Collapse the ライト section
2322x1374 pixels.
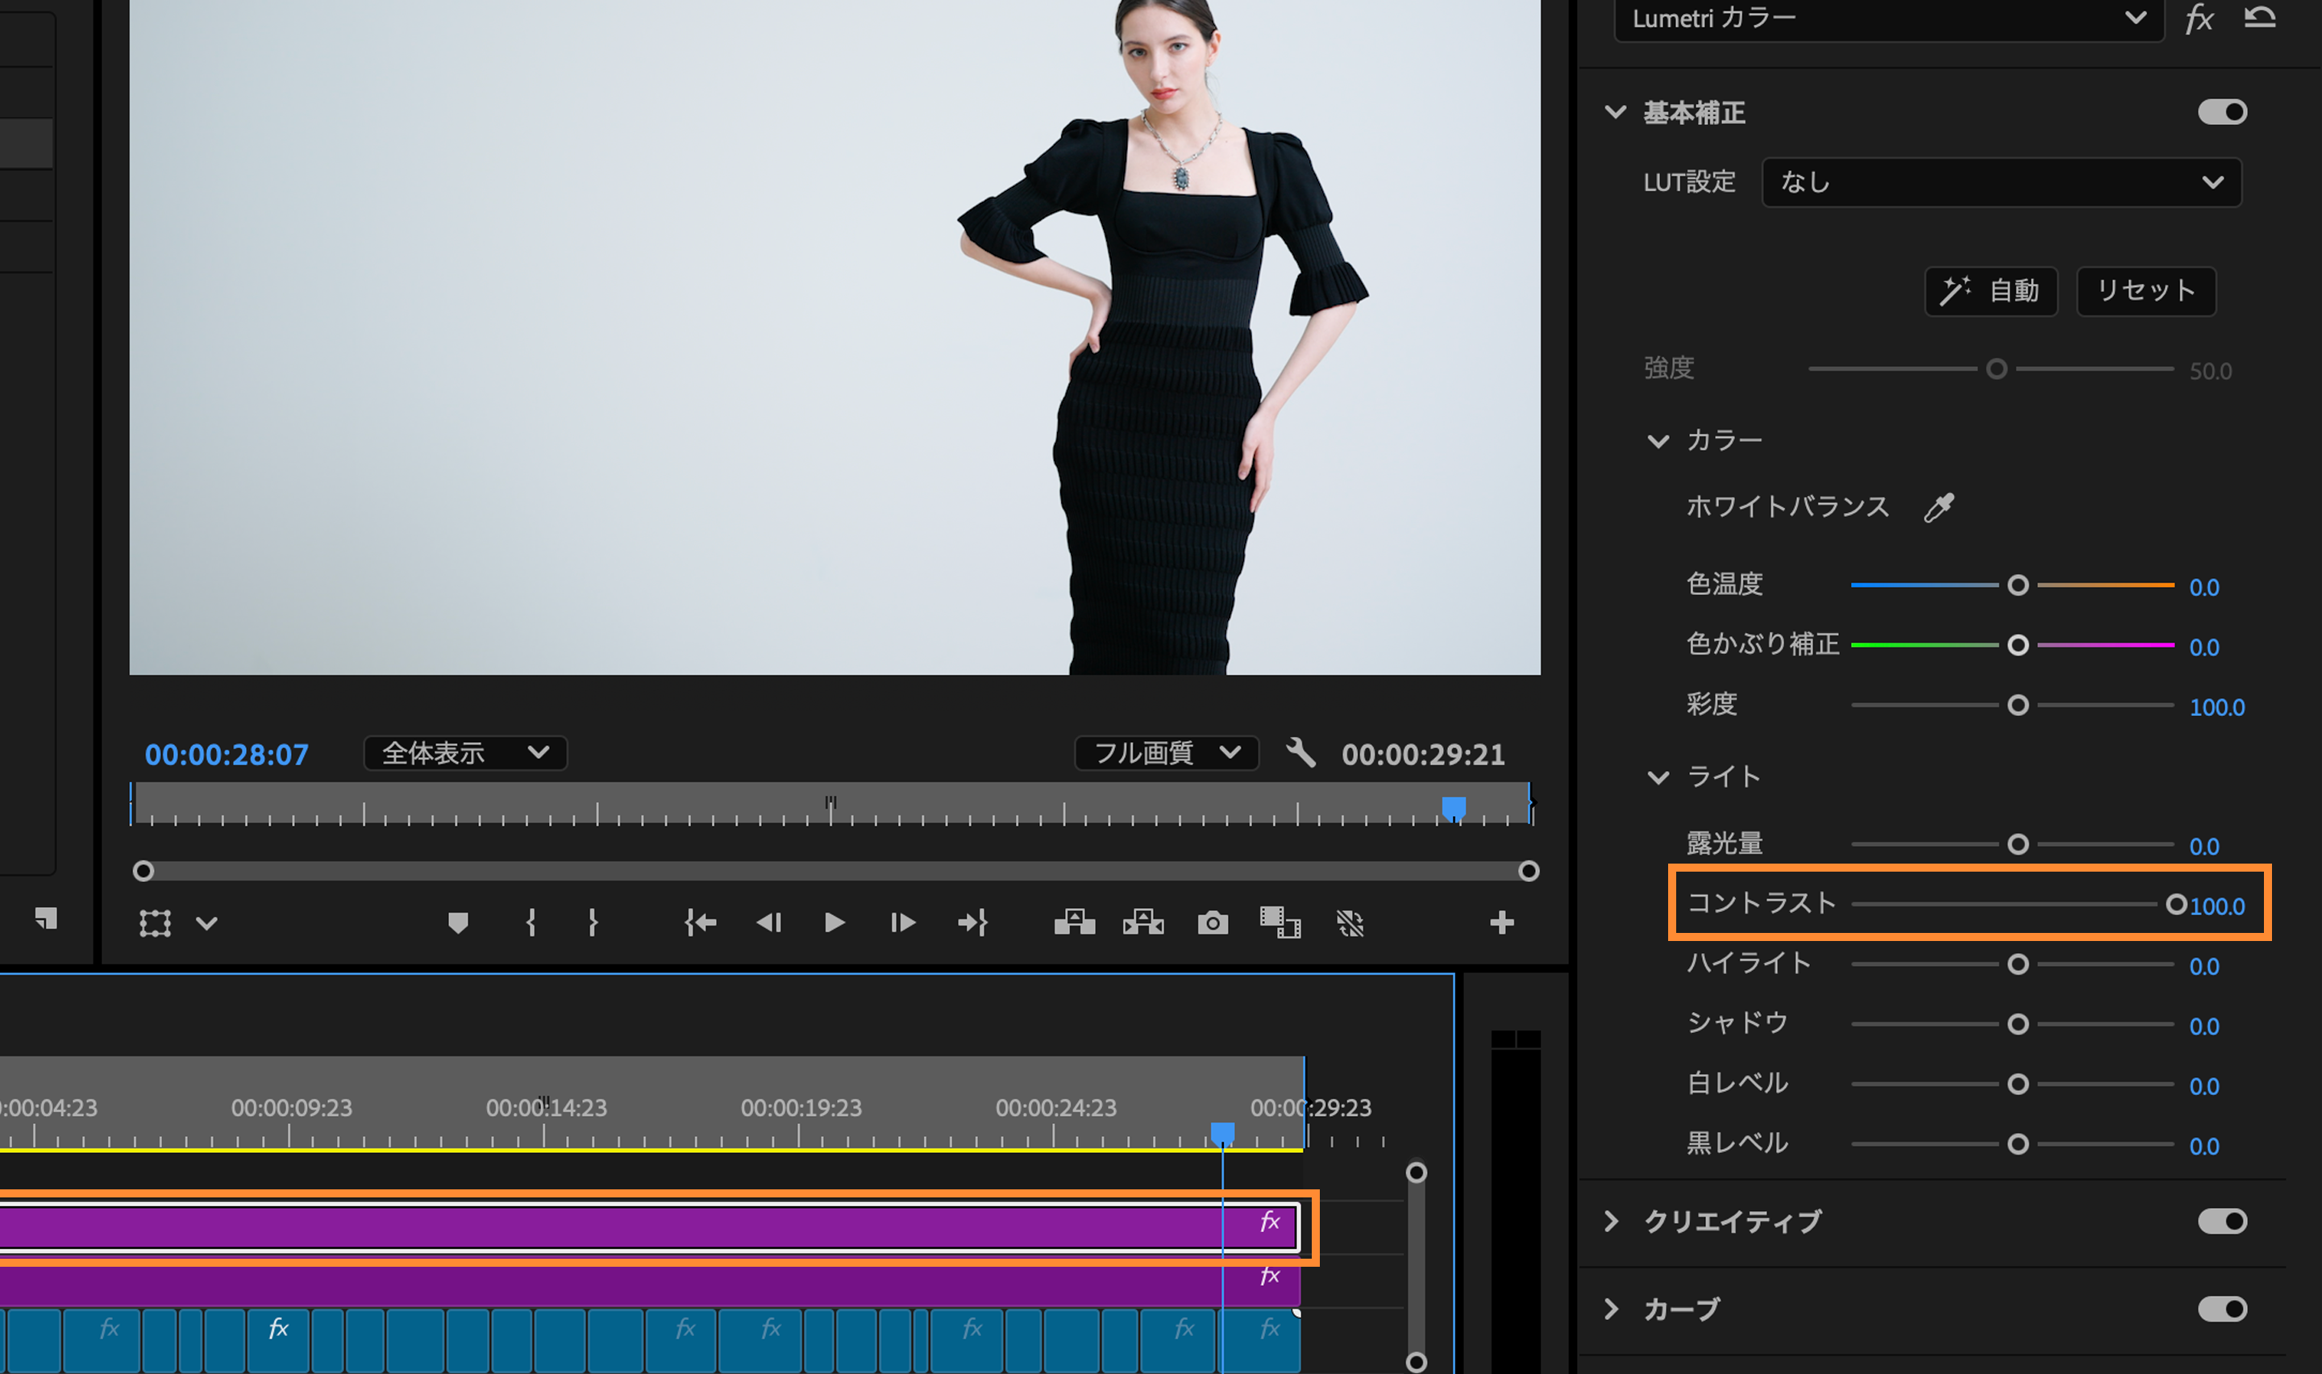(x=1658, y=777)
